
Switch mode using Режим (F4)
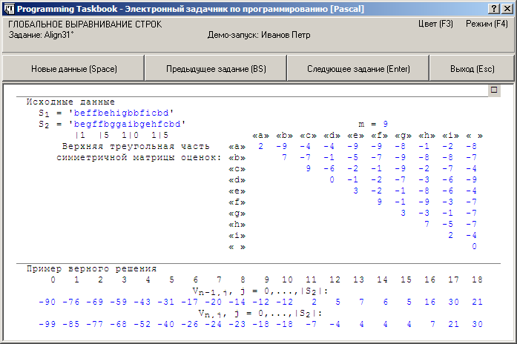[487, 24]
